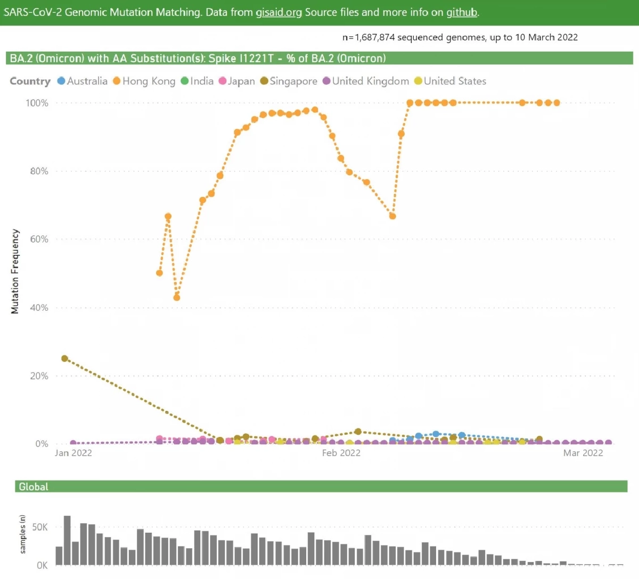
Task: Click the pink Japan legend dot
Action: tap(223, 81)
